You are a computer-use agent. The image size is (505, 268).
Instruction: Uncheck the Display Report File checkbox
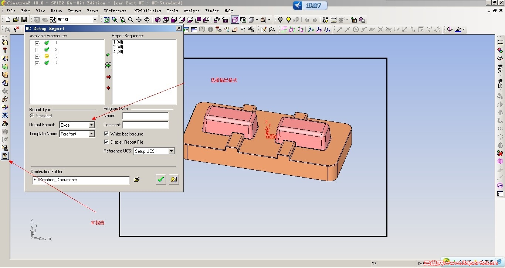coord(106,142)
